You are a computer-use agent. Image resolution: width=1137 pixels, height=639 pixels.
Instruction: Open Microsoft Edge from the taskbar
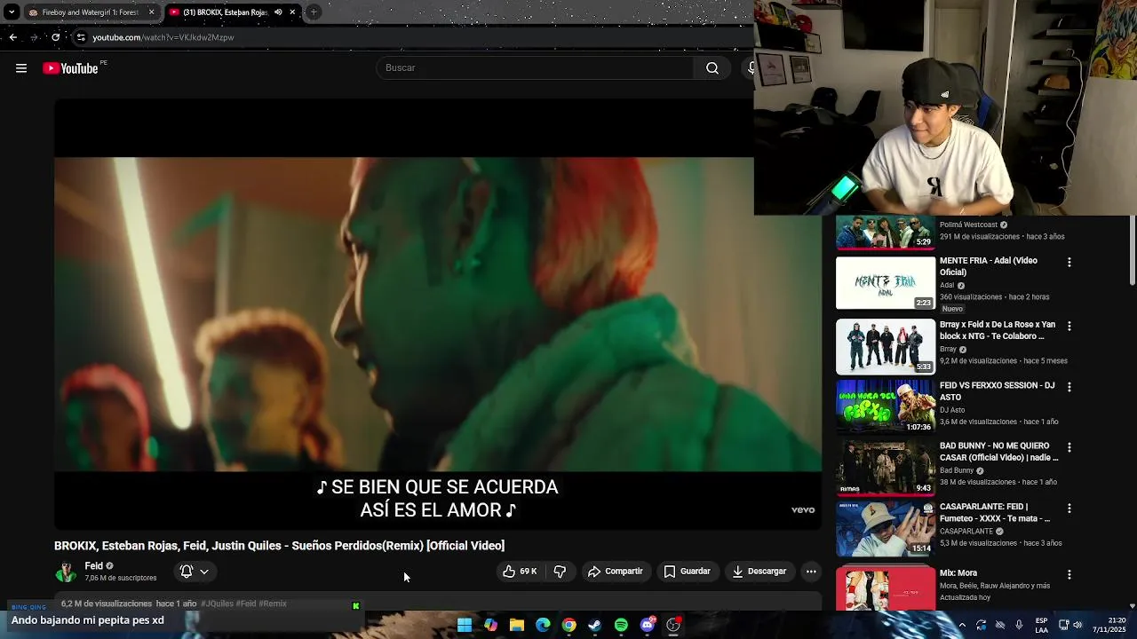(x=543, y=625)
